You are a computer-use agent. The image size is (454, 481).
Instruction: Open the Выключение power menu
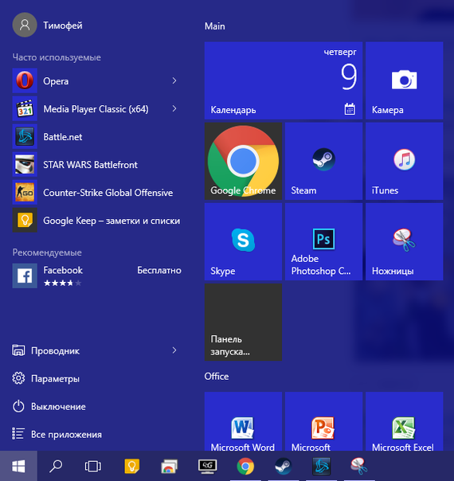[x=49, y=406]
